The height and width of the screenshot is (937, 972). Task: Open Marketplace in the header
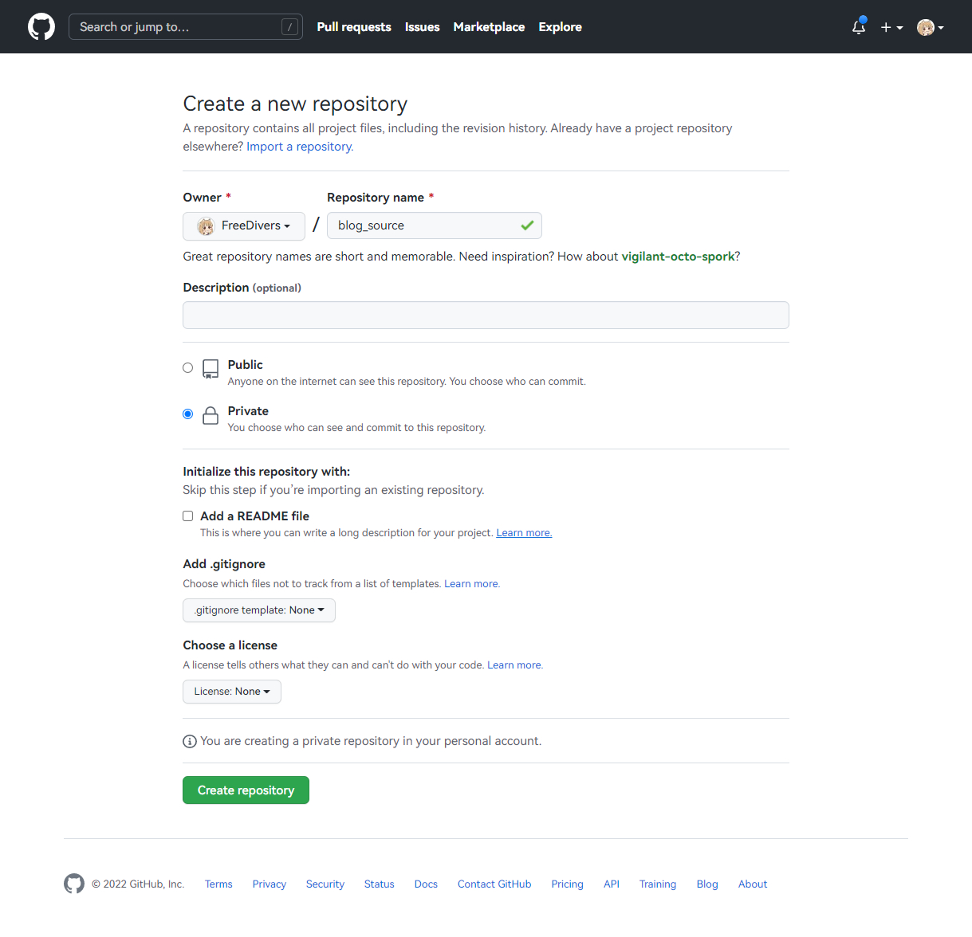pos(489,27)
